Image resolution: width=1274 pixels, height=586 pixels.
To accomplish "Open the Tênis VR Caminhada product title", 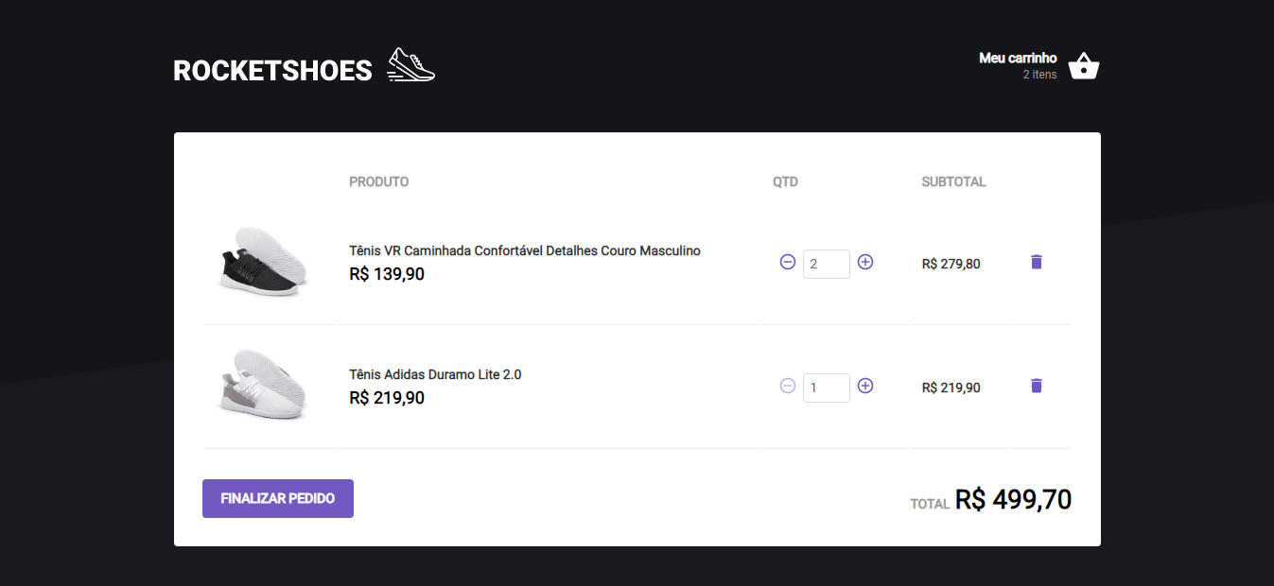I will 524,250.
